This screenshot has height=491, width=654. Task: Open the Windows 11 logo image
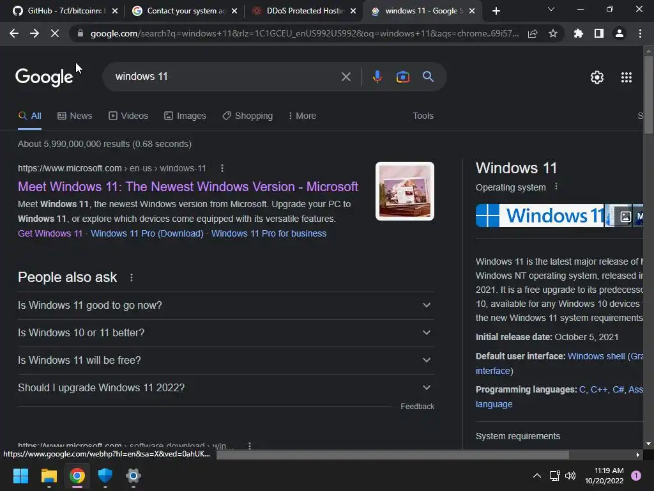(540, 215)
